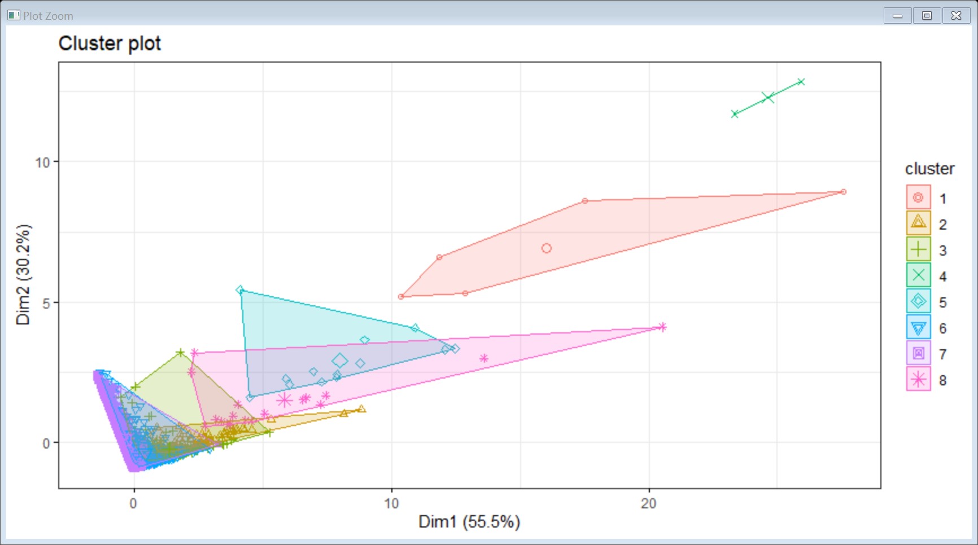This screenshot has width=978, height=545.
Task: Minimize the Plot Zoom window
Action: pyautogui.click(x=898, y=16)
